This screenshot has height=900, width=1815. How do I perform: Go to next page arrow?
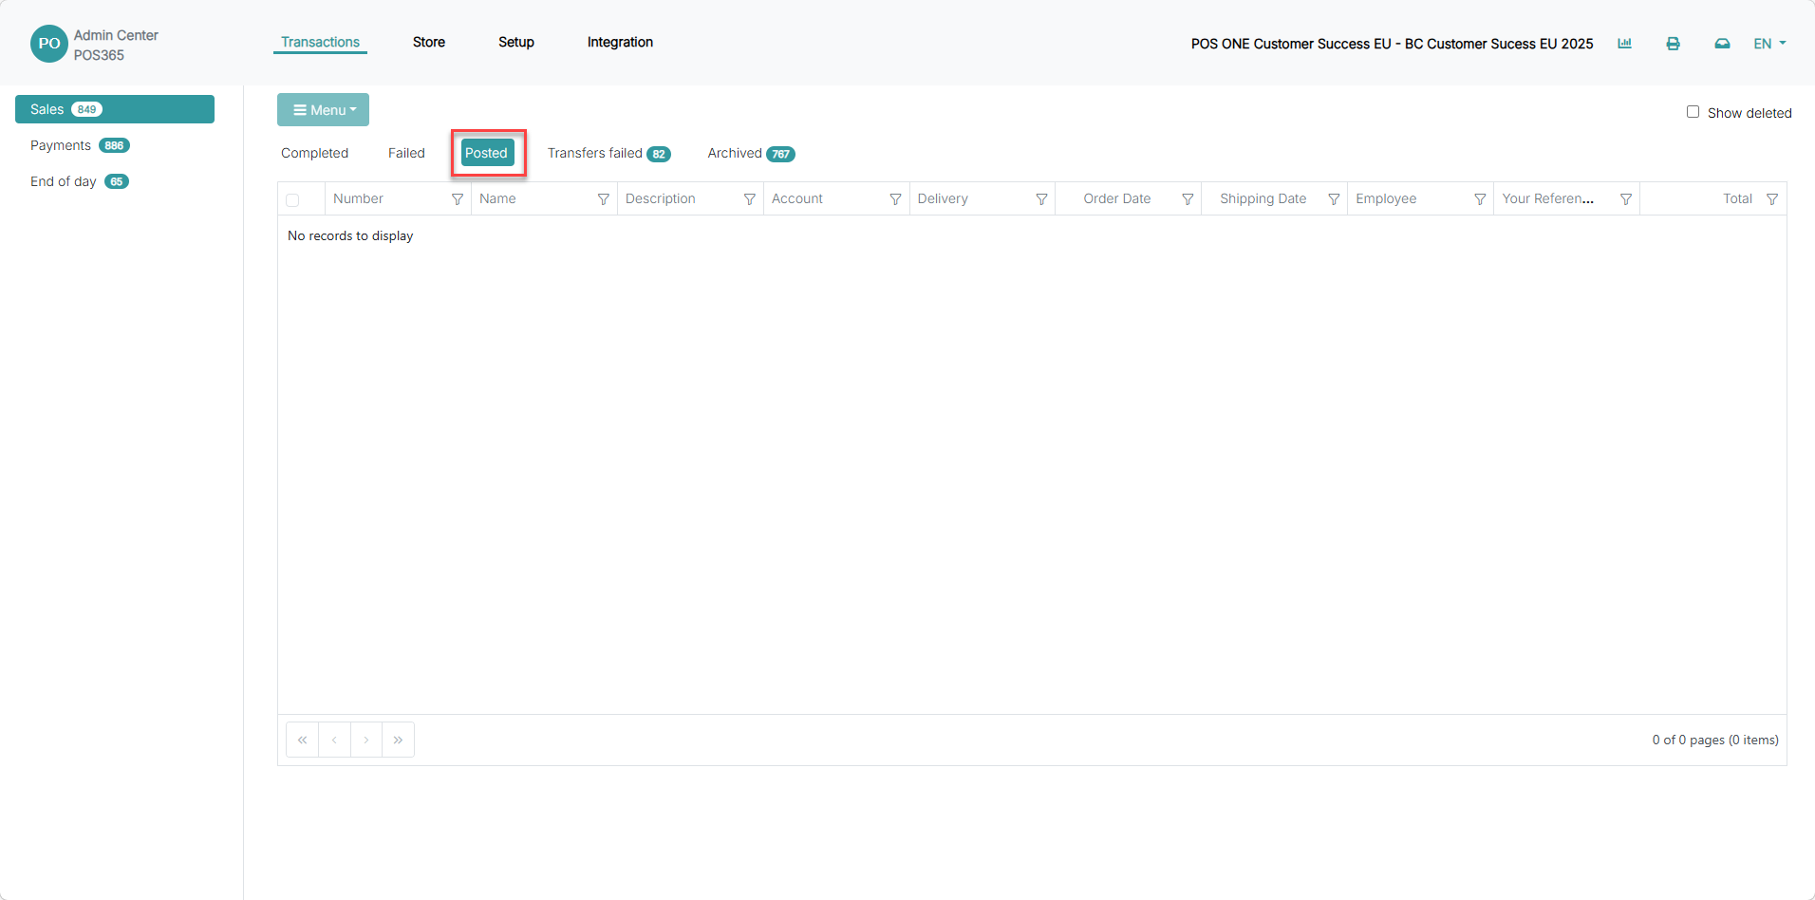coord(366,740)
